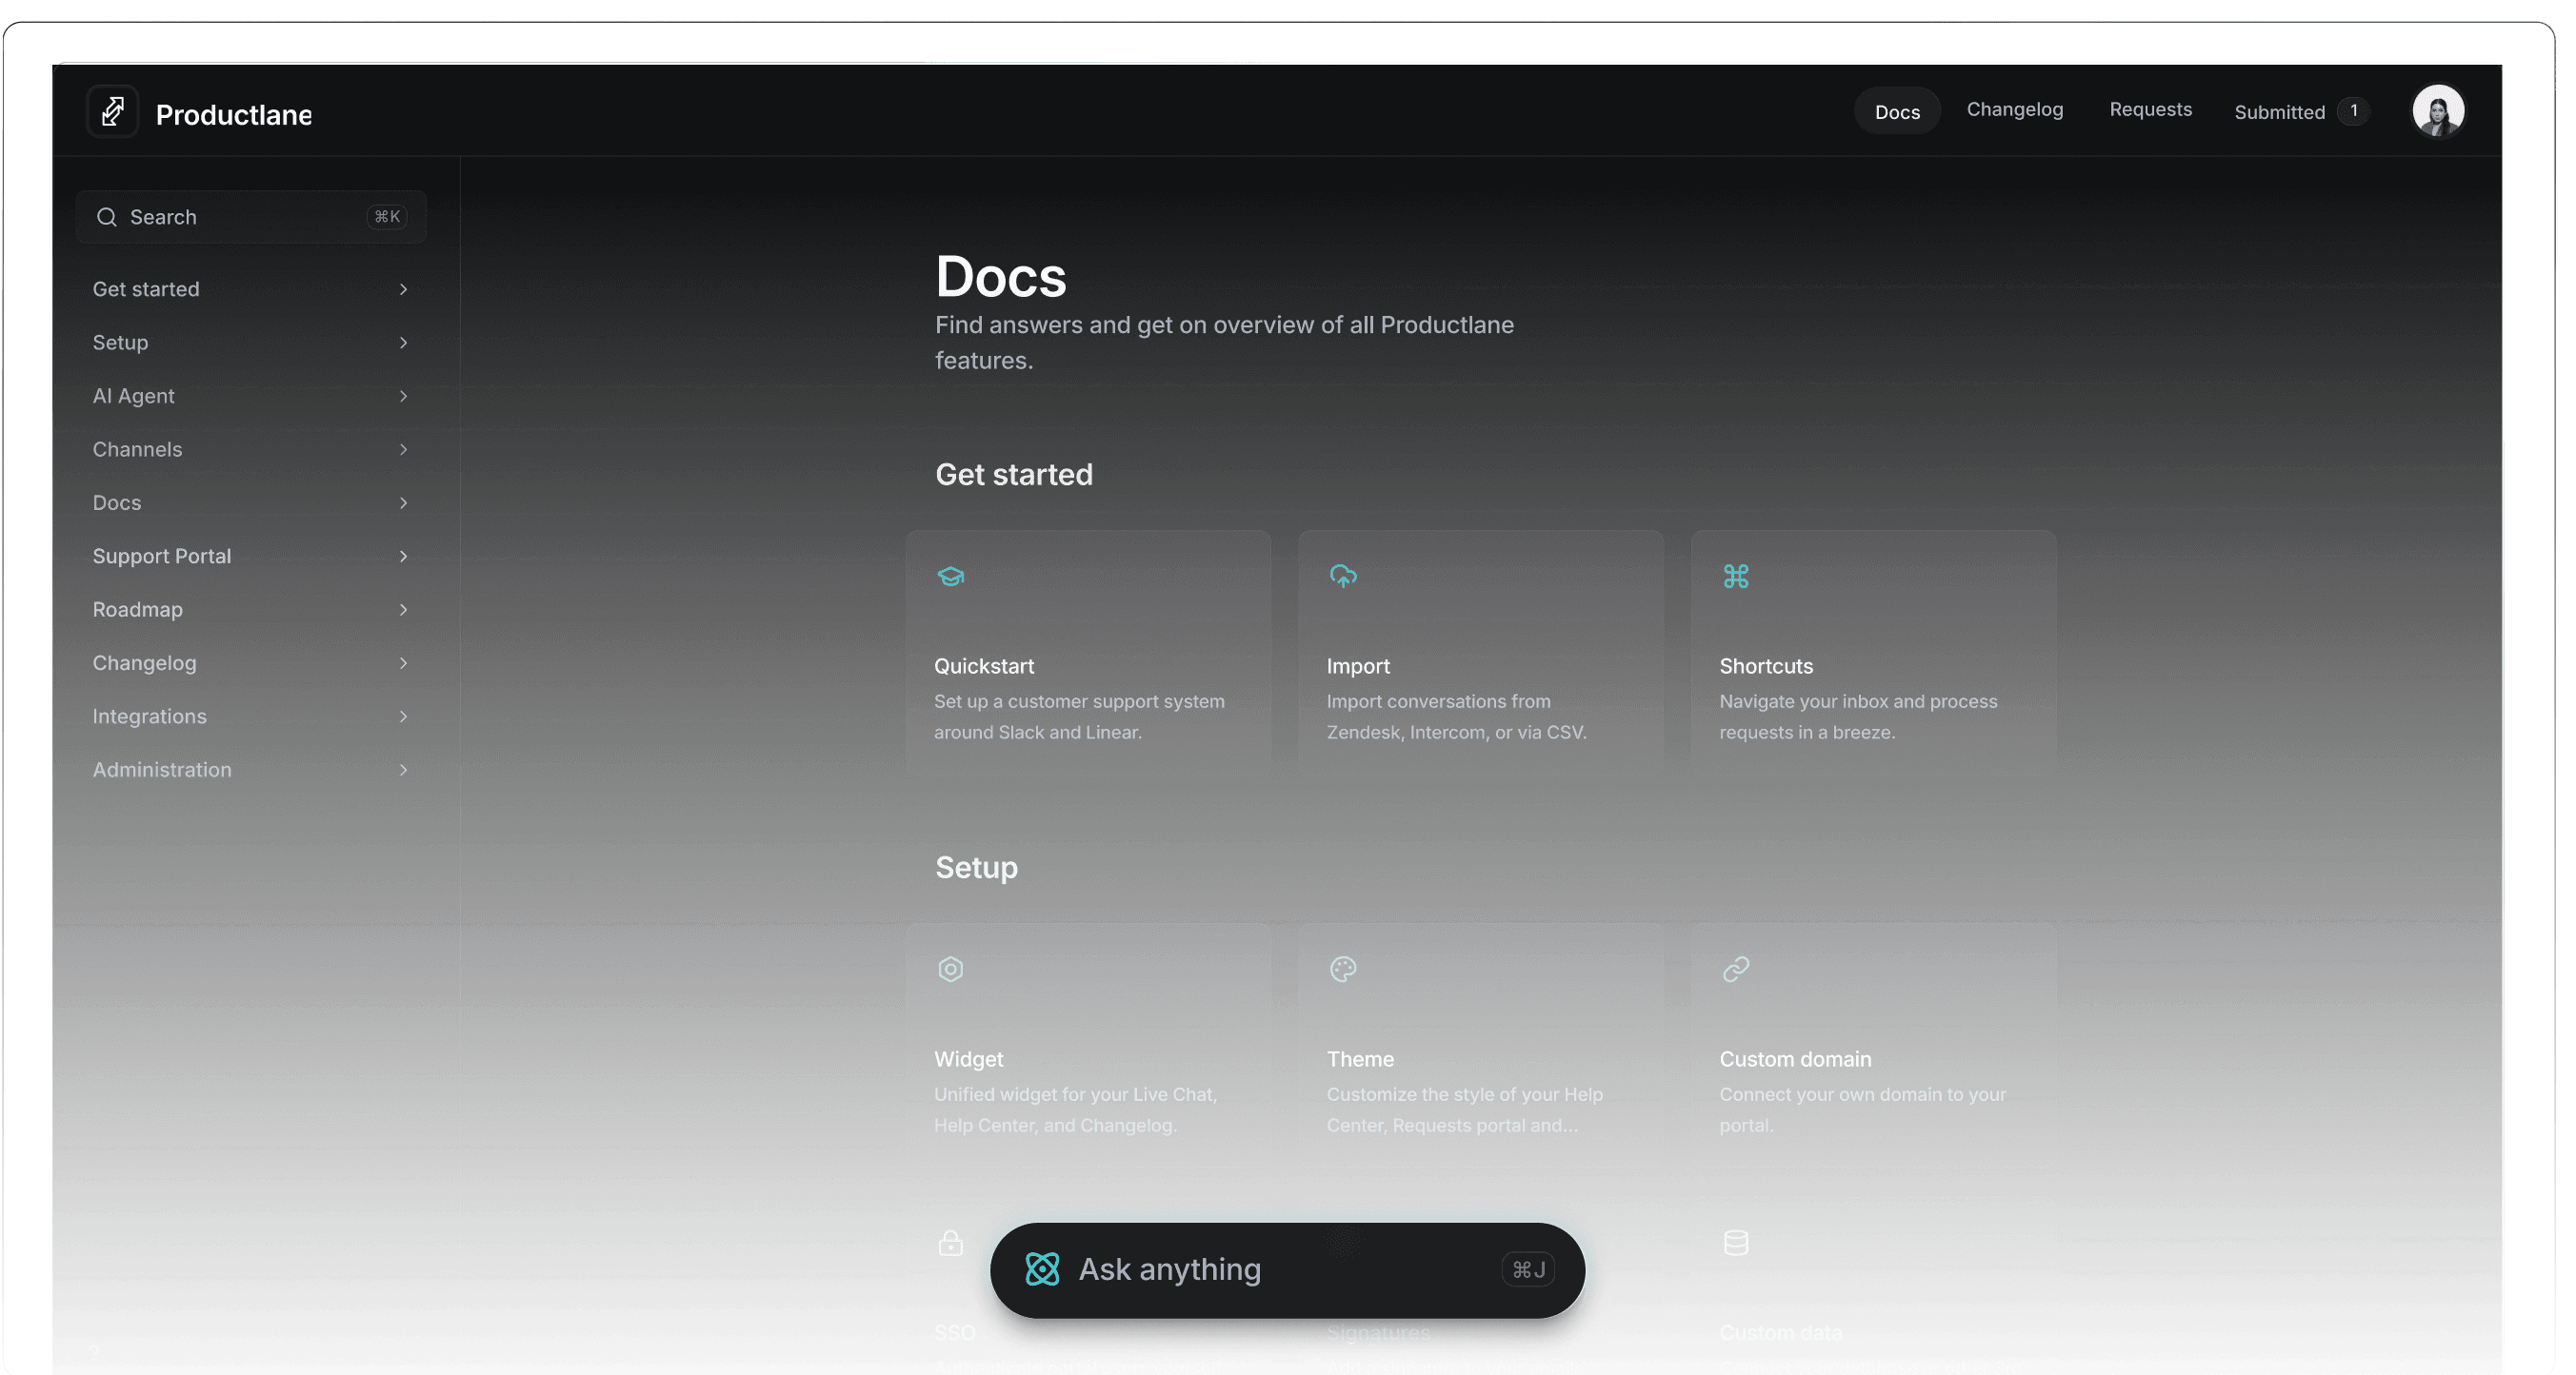Click the Productlane logo icon
Viewport: 2576px width, 1375px height.
(112, 111)
